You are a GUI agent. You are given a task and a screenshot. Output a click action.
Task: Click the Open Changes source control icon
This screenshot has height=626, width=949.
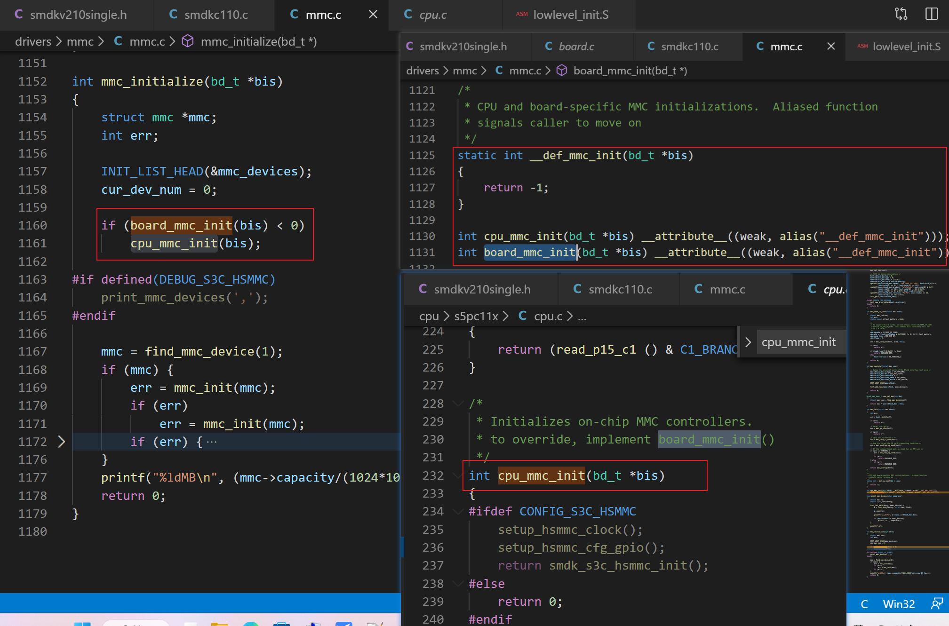[901, 14]
